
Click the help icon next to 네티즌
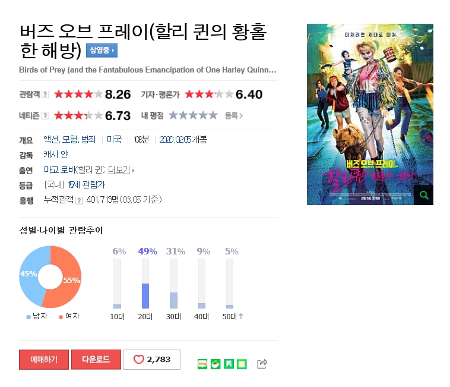click(x=45, y=116)
